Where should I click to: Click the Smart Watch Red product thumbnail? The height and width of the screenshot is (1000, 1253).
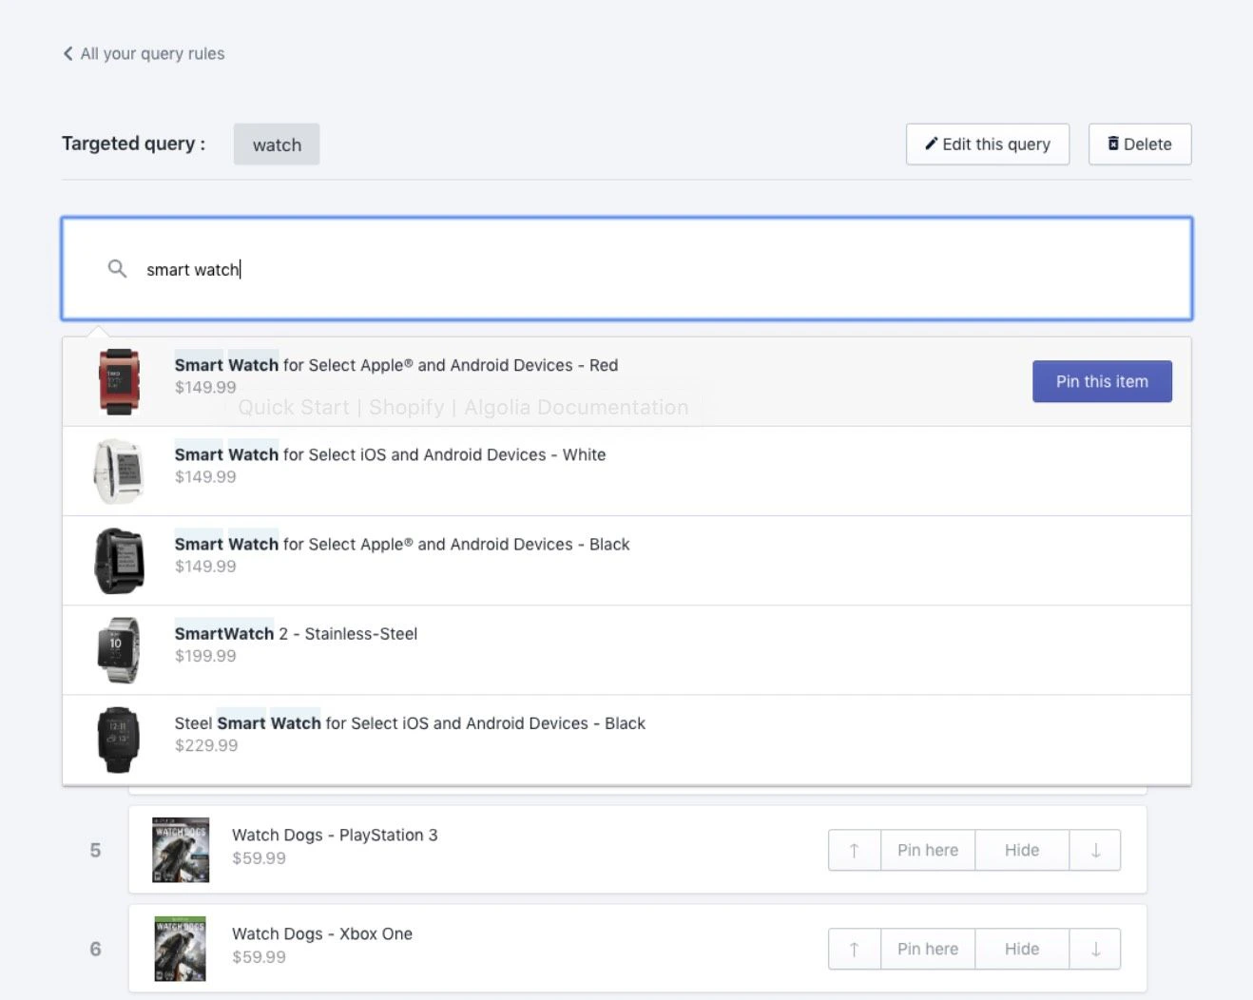118,380
